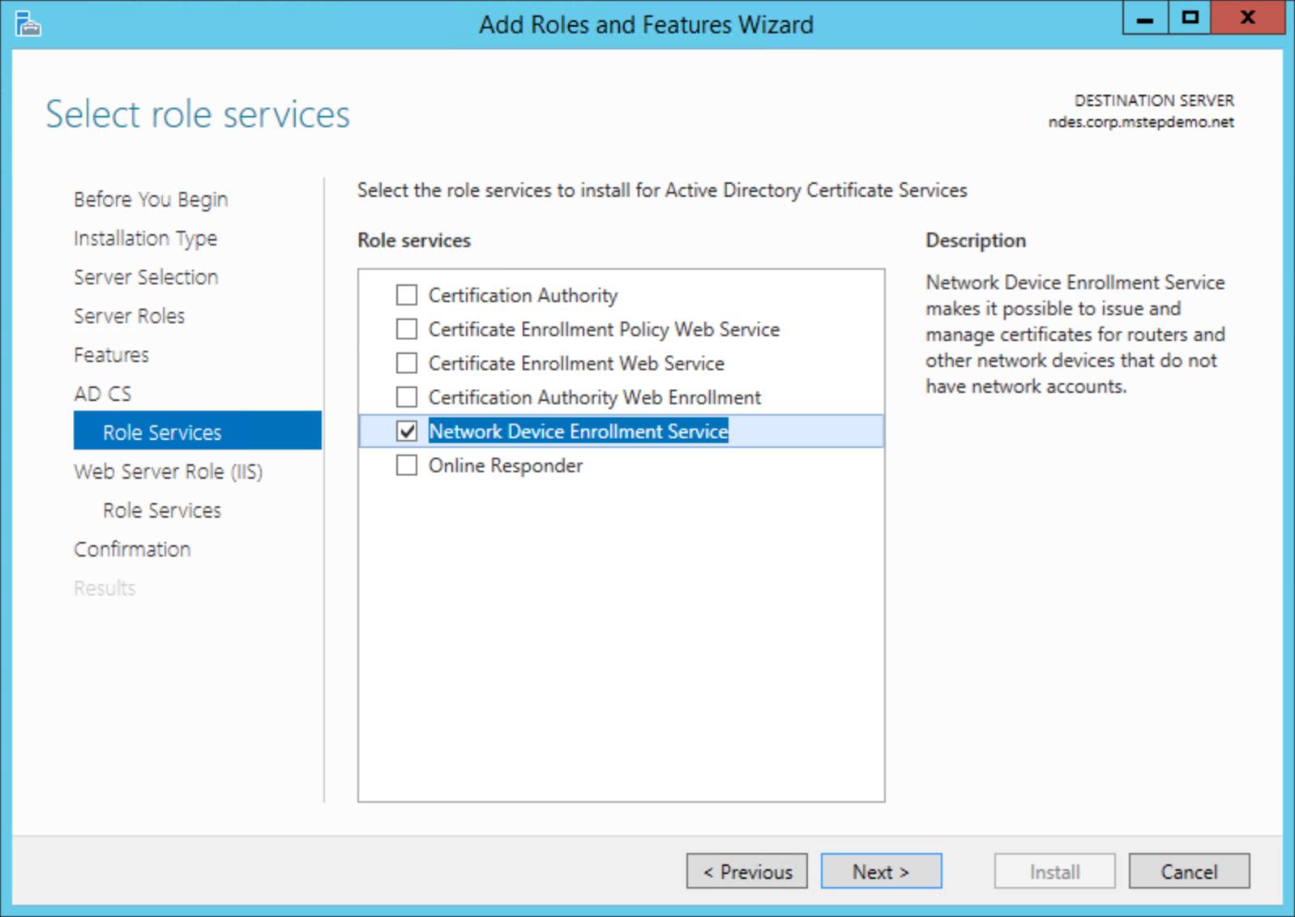This screenshot has height=917, width=1295.
Task: Open the Features page in sidebar
Action: click(x=112, y=355)
